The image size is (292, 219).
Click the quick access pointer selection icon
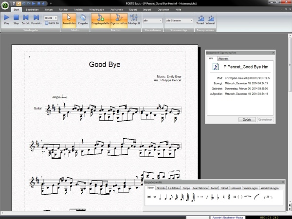coord(18,3)
